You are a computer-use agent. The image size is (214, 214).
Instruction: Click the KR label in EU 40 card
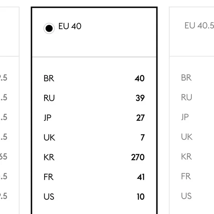click(49, 157)
